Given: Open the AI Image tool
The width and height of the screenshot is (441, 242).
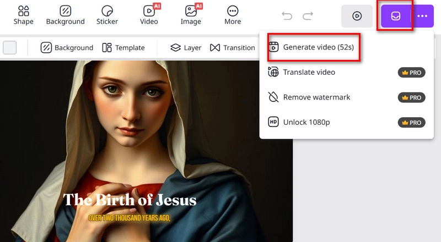Looking at the screenshot, I should coord(191,15).
